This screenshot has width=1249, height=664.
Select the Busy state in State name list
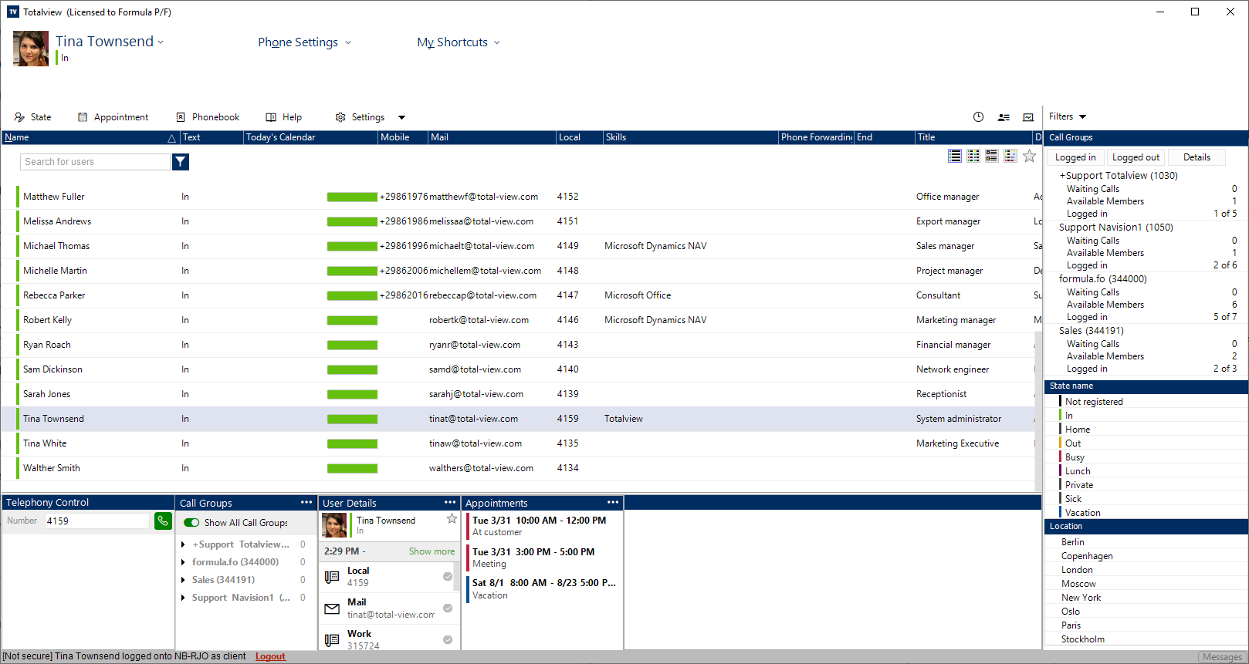point(1075,457)
